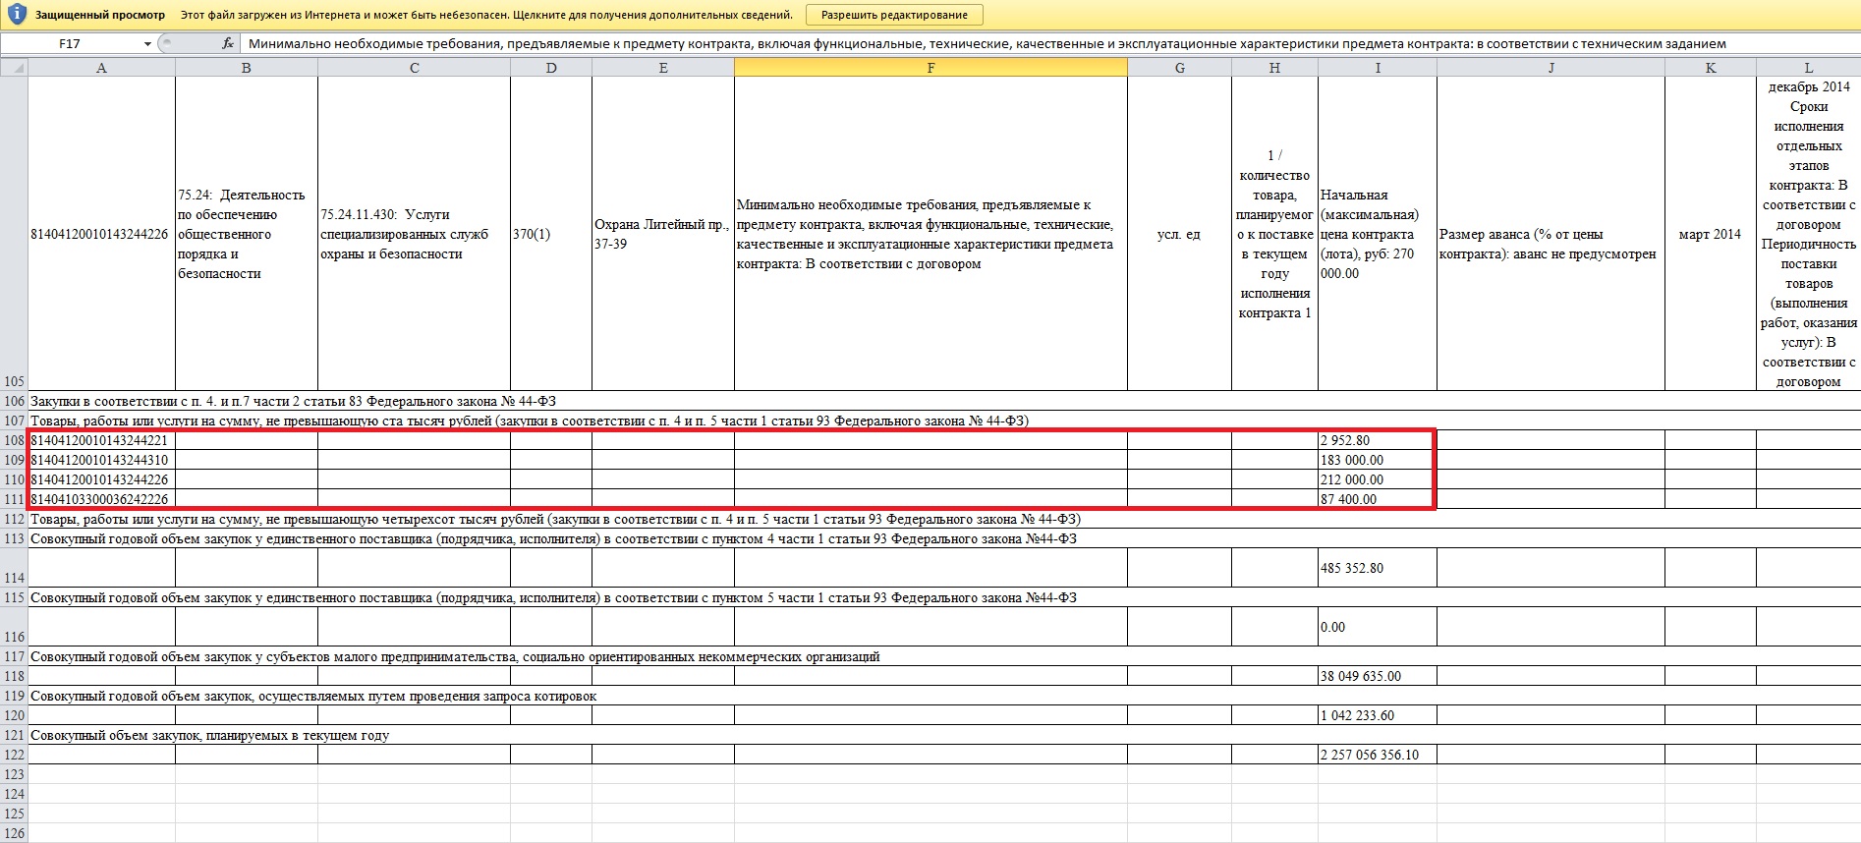This screenshot has width=1861, height=843.
Task: Click cell '81404120010143244310'
Action: coord(102,460)
